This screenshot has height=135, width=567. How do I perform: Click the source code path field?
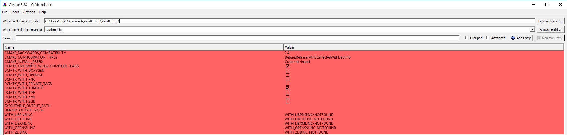289,21
